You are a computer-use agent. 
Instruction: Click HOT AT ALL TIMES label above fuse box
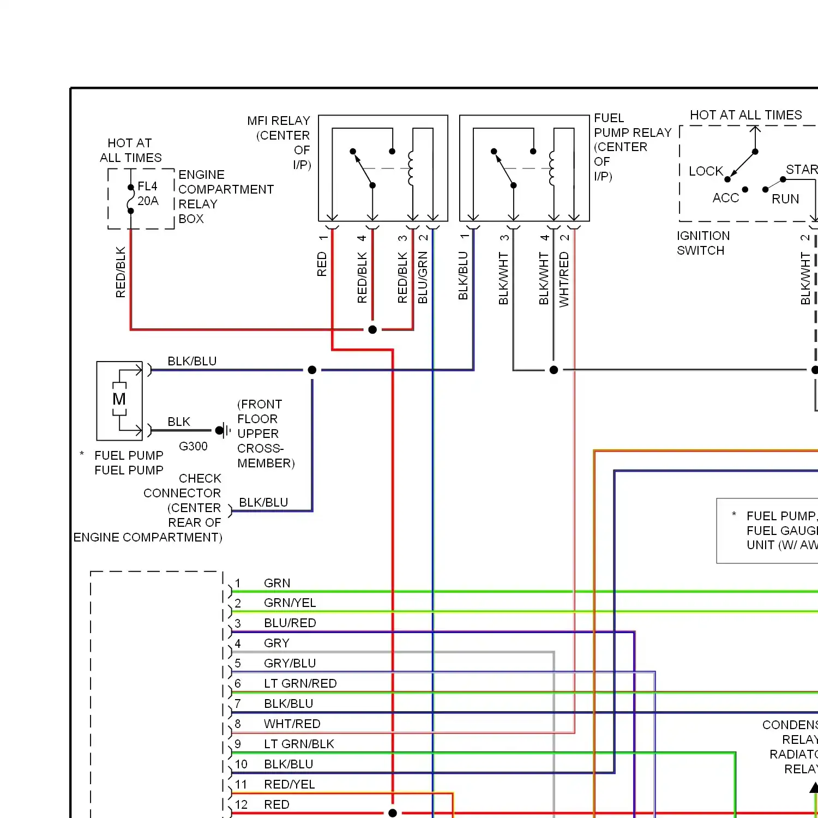130,150
